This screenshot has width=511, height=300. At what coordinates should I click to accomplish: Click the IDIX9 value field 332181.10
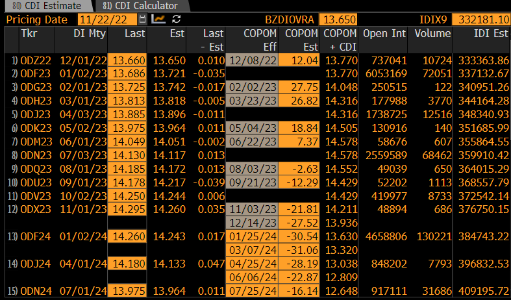pyautogui.click(x=481, y=19)
